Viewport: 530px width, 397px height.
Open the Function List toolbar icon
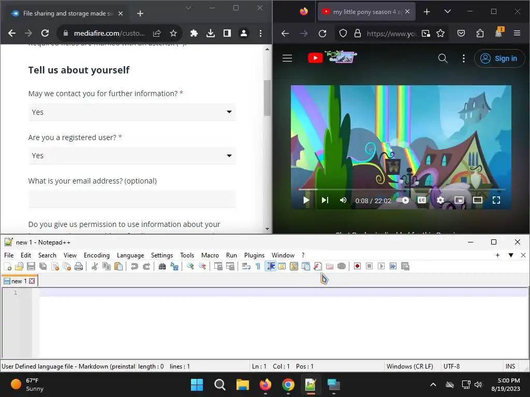coord(318,266)
